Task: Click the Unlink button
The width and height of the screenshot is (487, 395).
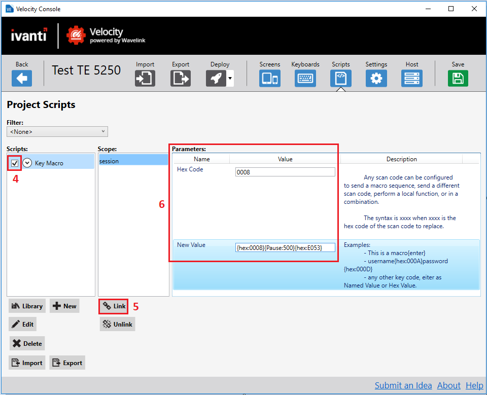Action: [x=117, y=324]
